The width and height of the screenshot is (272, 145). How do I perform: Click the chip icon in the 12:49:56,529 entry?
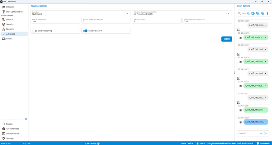241,122
